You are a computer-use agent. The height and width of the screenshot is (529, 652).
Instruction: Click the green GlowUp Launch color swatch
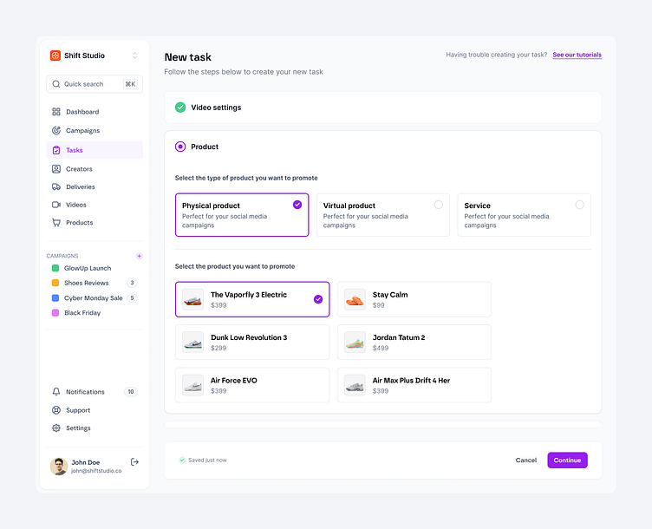[x=55, y=269]
